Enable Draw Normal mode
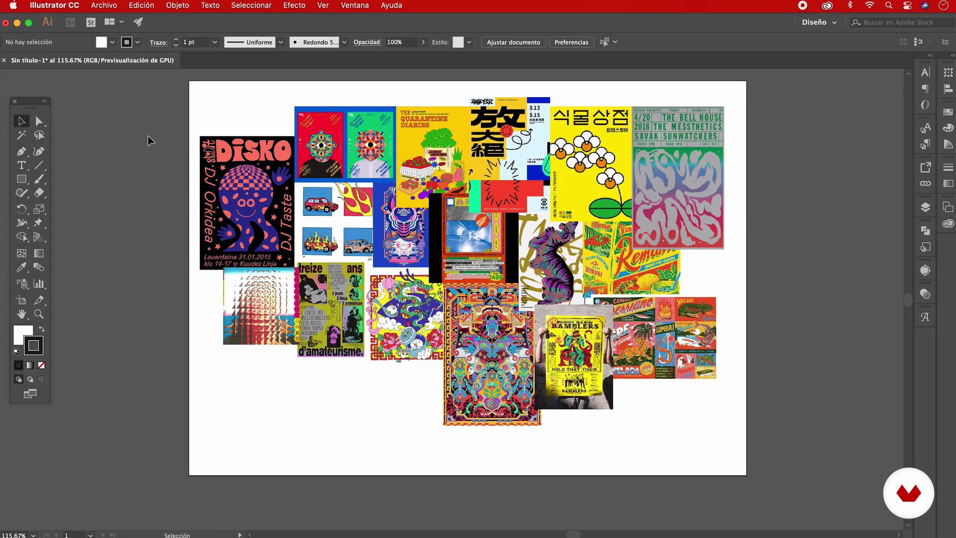The width and height of the screenshot is (956, 538). coord(18,379)
